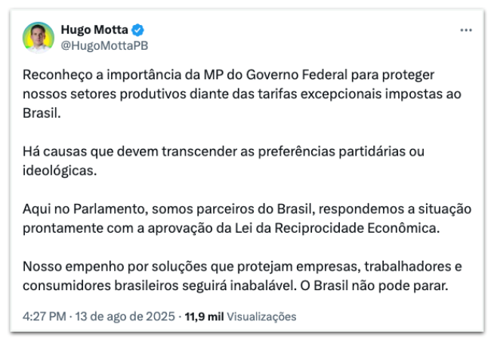Click the 11,9 mil view count
This screenshot has width=494, height=340.
[x=204, y=317]
